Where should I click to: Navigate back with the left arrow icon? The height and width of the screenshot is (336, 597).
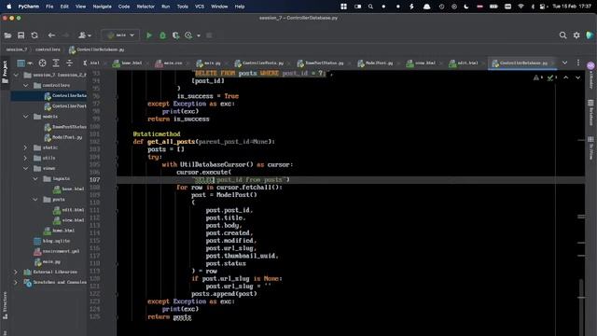(51, 35)
